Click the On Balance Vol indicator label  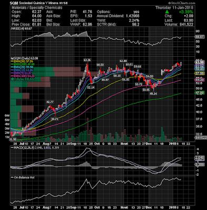[23, 177]
